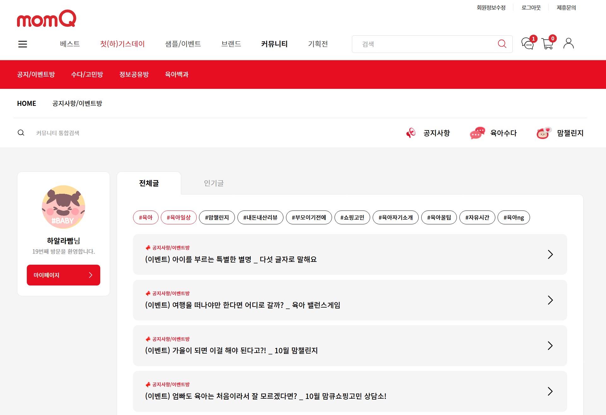This screenshot has width=606, height=415.
Task: Expand the 별명 이벤트 post via its chevron
Action: tap(551, 254)
